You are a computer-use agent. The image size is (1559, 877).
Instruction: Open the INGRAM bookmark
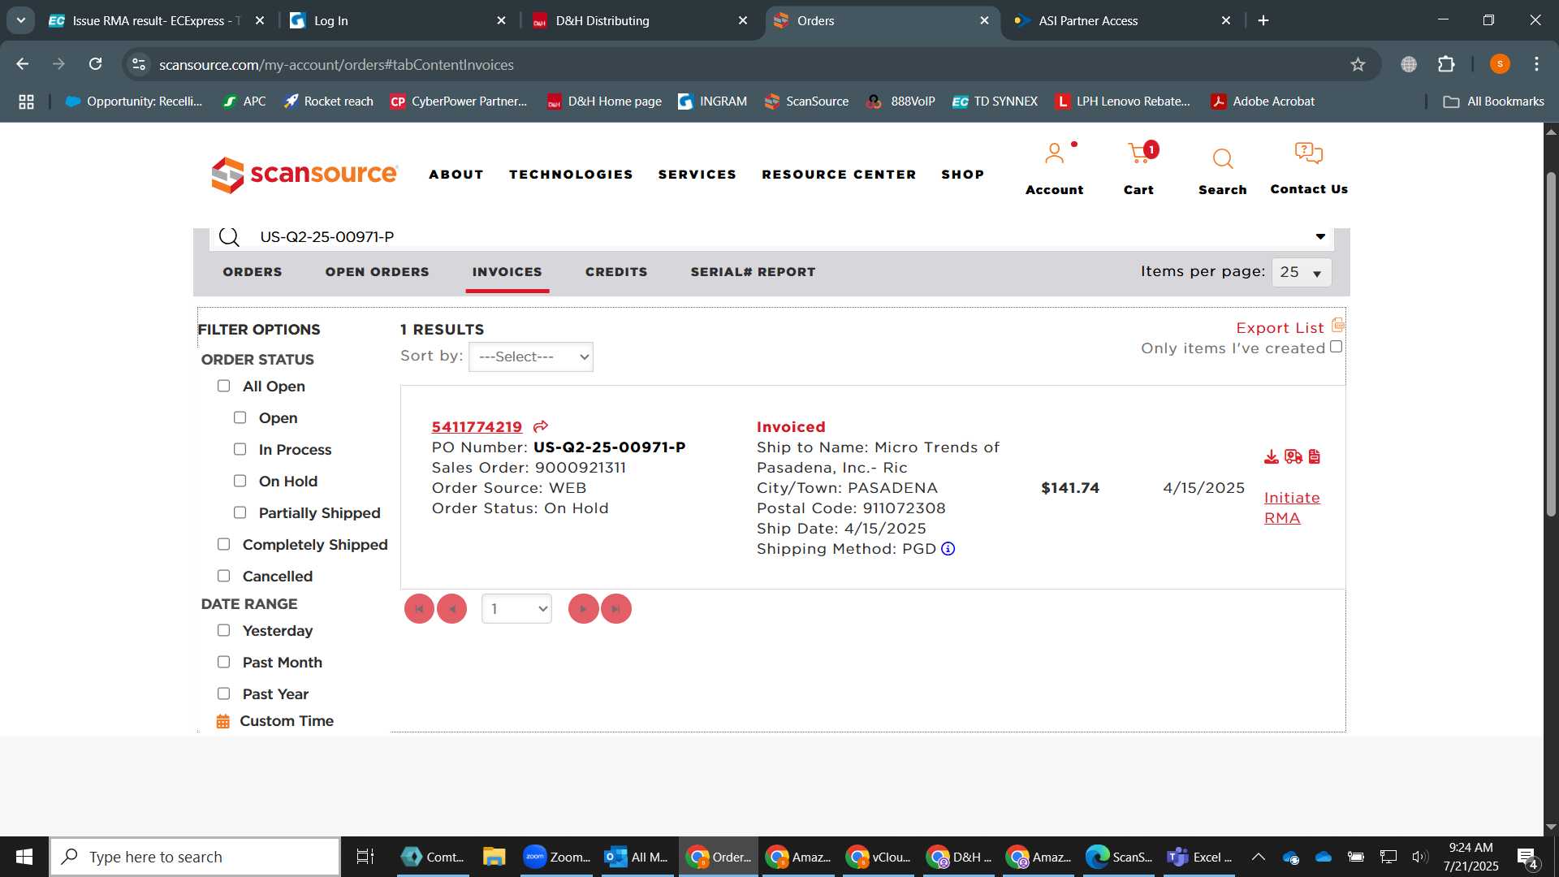click(712, 102)
